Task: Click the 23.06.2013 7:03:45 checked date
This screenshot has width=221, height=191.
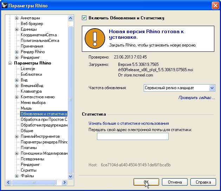Action: coord(130,57)
